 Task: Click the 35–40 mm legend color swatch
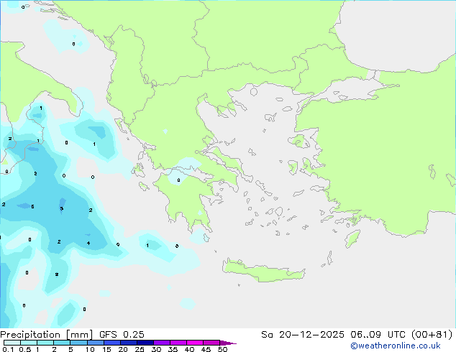178,343
